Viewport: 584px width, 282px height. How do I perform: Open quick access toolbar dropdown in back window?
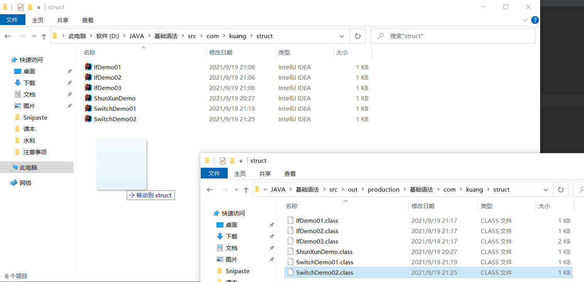(x=39, y=8)
